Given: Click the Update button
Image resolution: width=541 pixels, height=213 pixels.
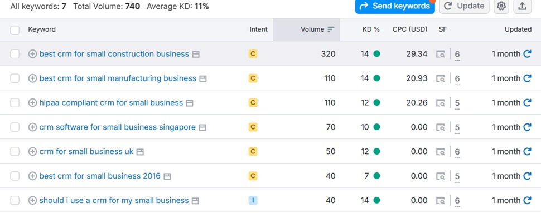Looking at the screenshot, I should (x=464, y=6).
